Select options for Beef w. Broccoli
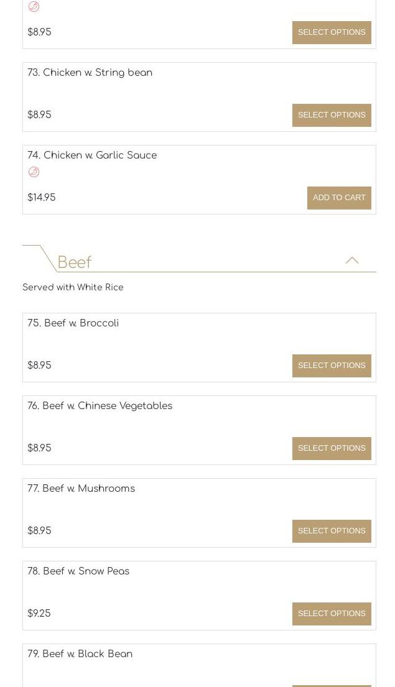 332,366
